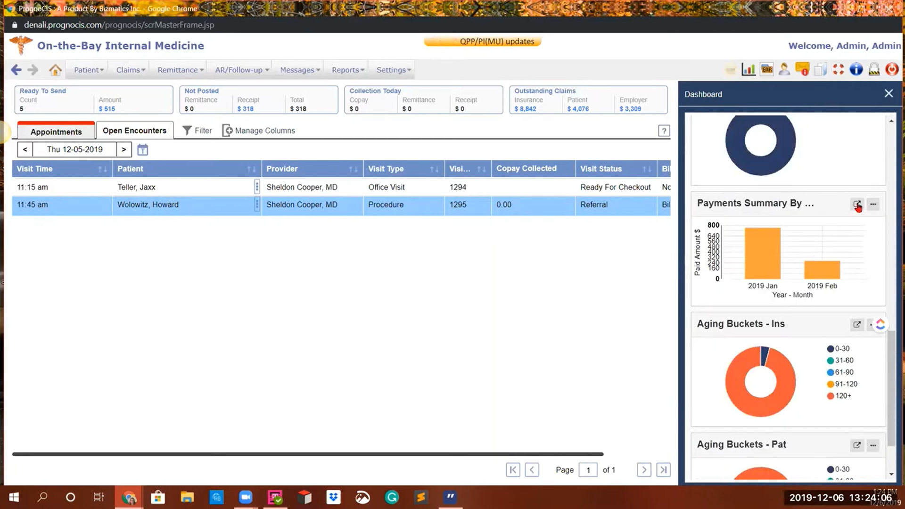Screen dimensions: 905x509
Task: Click the blue information icon
Action: pos(856,70)
